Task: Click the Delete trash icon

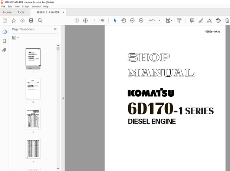Action: pos(227,20)
